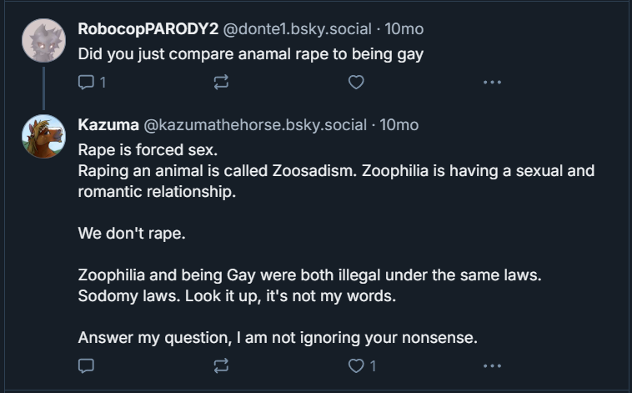This screenshot has height=393, width=632.
Task: Click the reply count on RobocopPARODY2's post
Action: click(103, 82)
